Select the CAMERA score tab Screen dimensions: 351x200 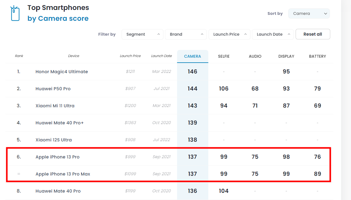193,56
